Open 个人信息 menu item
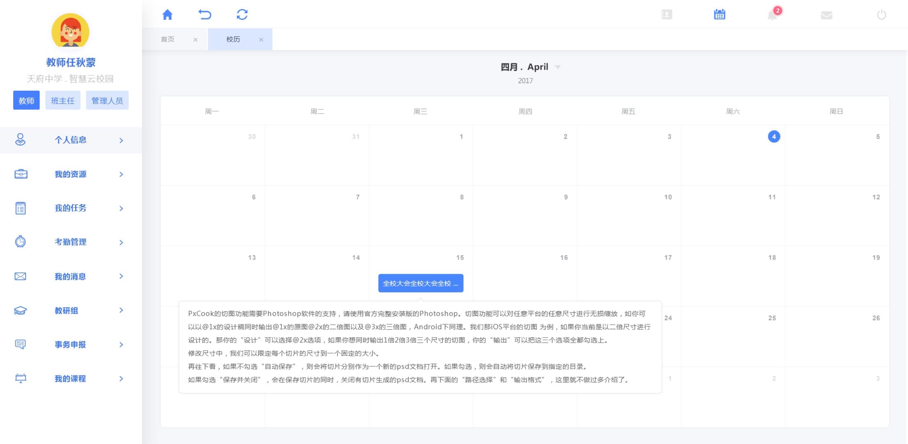Viewport: 908px width, 444px height. [x=71, y=140]
